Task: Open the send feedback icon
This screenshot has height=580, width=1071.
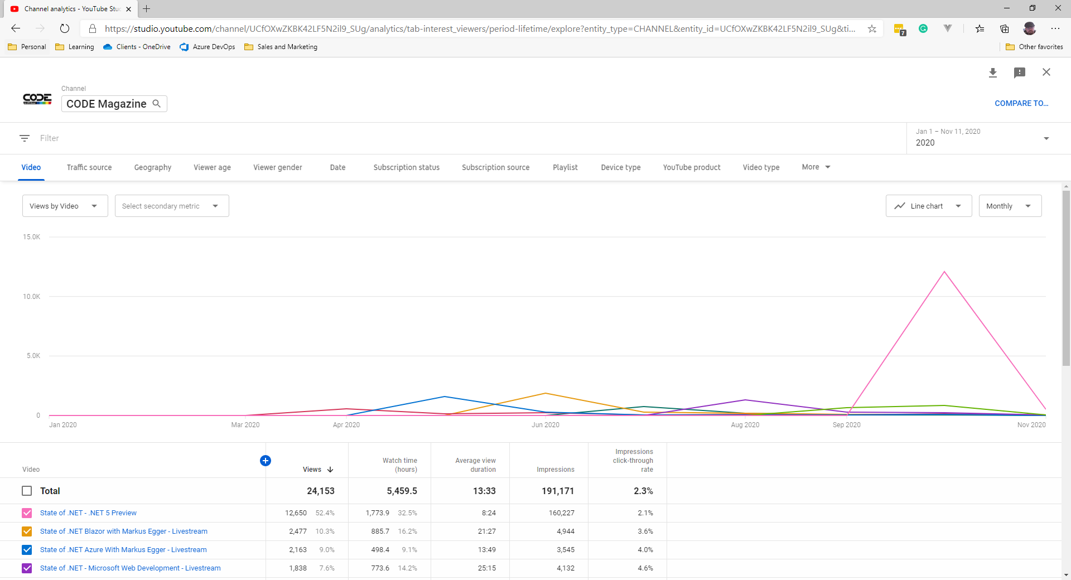Action: point(1020,72)
